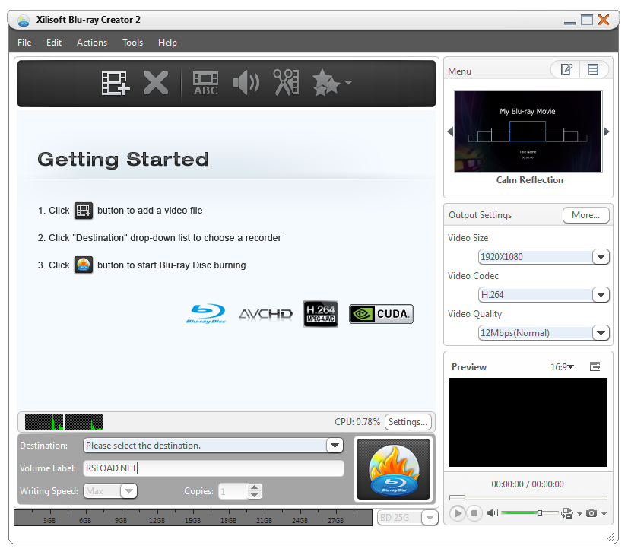Click the More... output settings button

(586, 215)
